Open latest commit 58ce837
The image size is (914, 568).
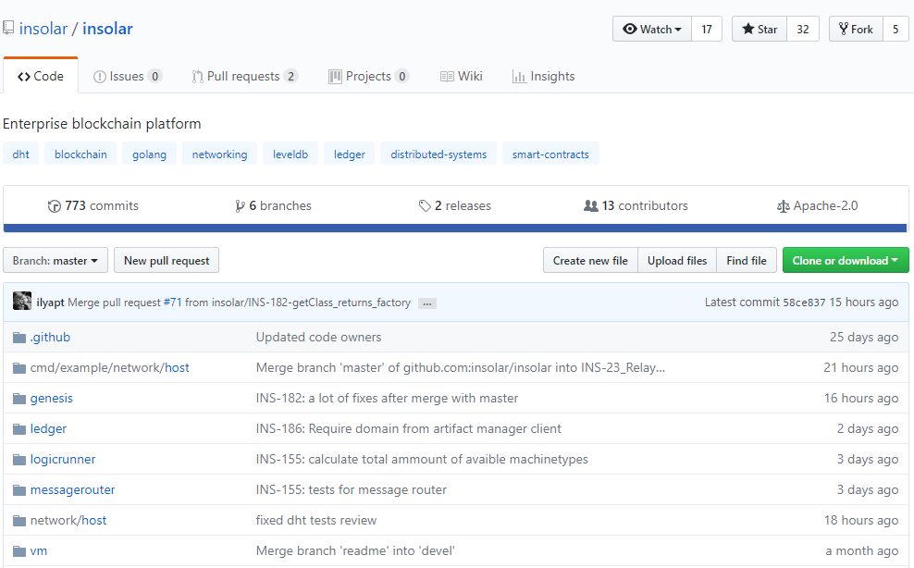(x=804, y=303)
